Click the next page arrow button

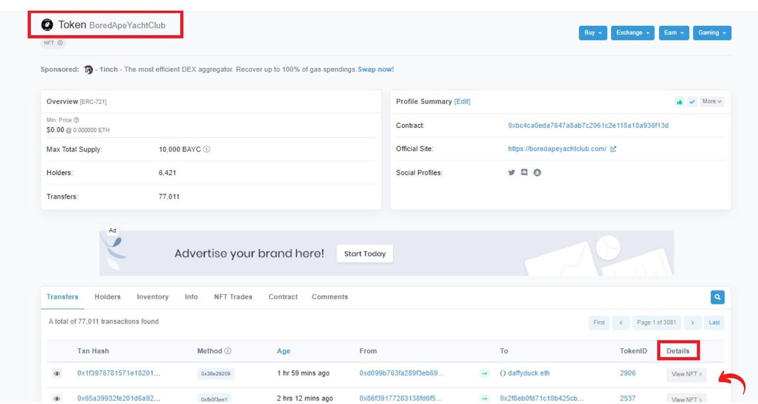(x=692, y=323)
